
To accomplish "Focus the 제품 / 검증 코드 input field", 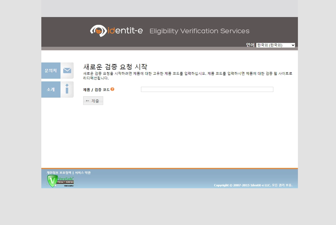I will [207, 89].
